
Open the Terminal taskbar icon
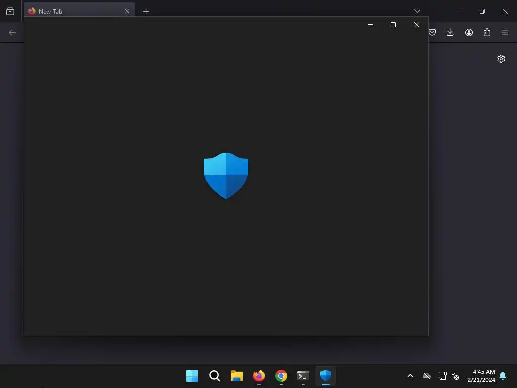tap(303, 376)
